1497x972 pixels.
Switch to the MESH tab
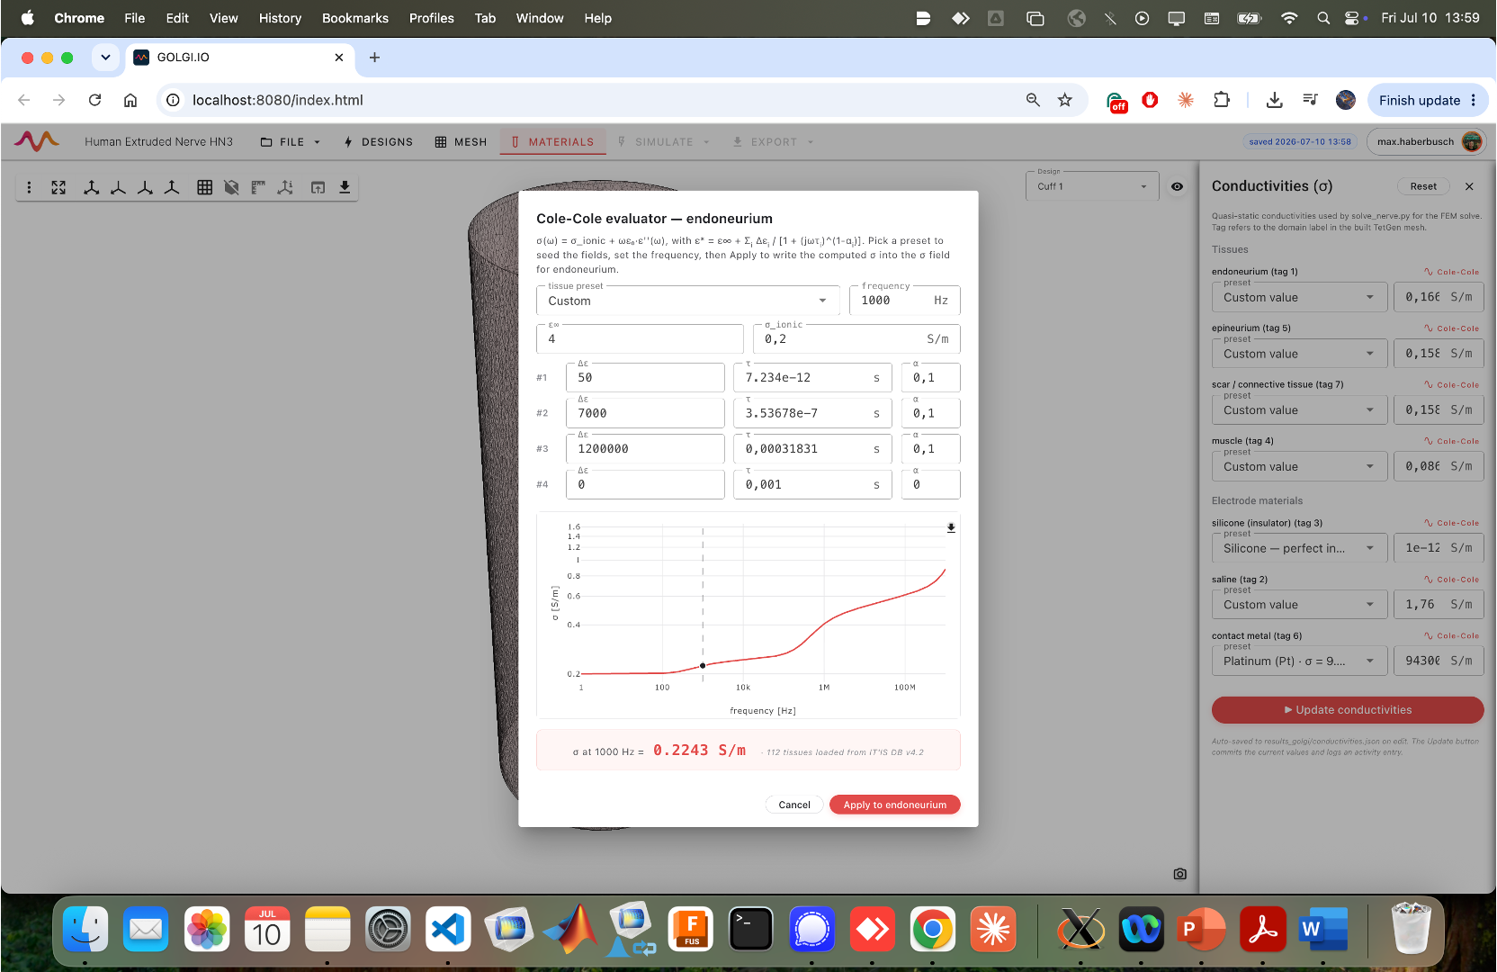tap(461, 142)
